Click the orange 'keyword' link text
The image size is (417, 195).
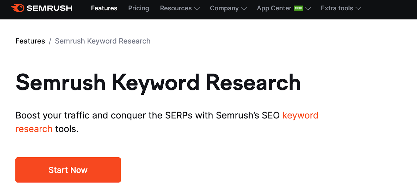(300, 115)
